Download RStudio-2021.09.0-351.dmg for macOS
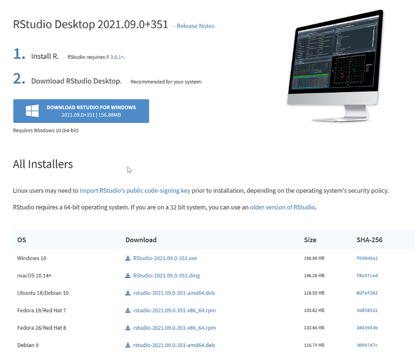420x355 pixels. 166,276
